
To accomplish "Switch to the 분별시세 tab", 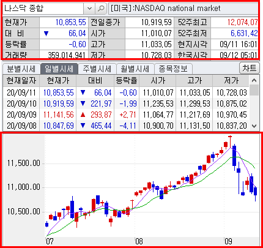I will (21, 69).
